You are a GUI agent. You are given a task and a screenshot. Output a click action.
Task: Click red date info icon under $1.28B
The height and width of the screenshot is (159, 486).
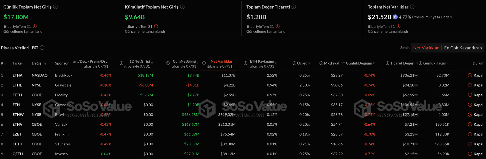coord(278,26)
